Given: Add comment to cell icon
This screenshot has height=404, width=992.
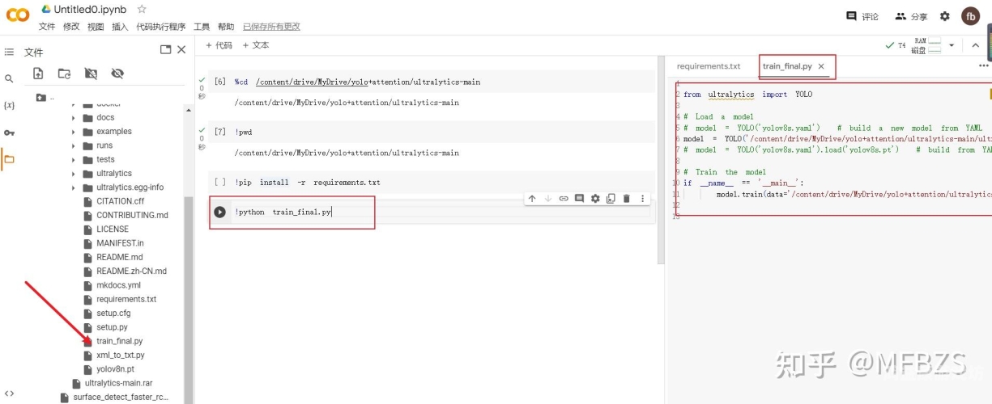Looking at the screenshot, I should (579, 198).
